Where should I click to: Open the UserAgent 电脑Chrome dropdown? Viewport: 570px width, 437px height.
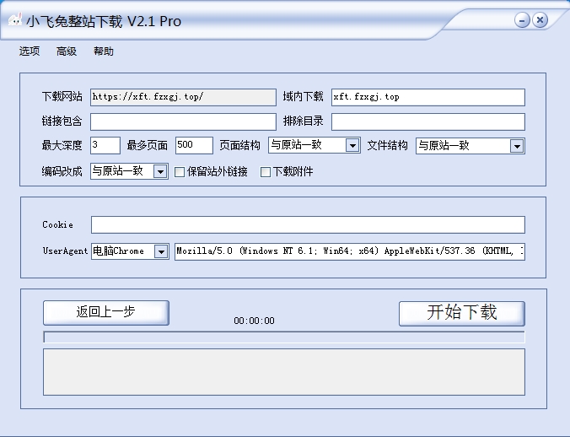tap(160, 251)
